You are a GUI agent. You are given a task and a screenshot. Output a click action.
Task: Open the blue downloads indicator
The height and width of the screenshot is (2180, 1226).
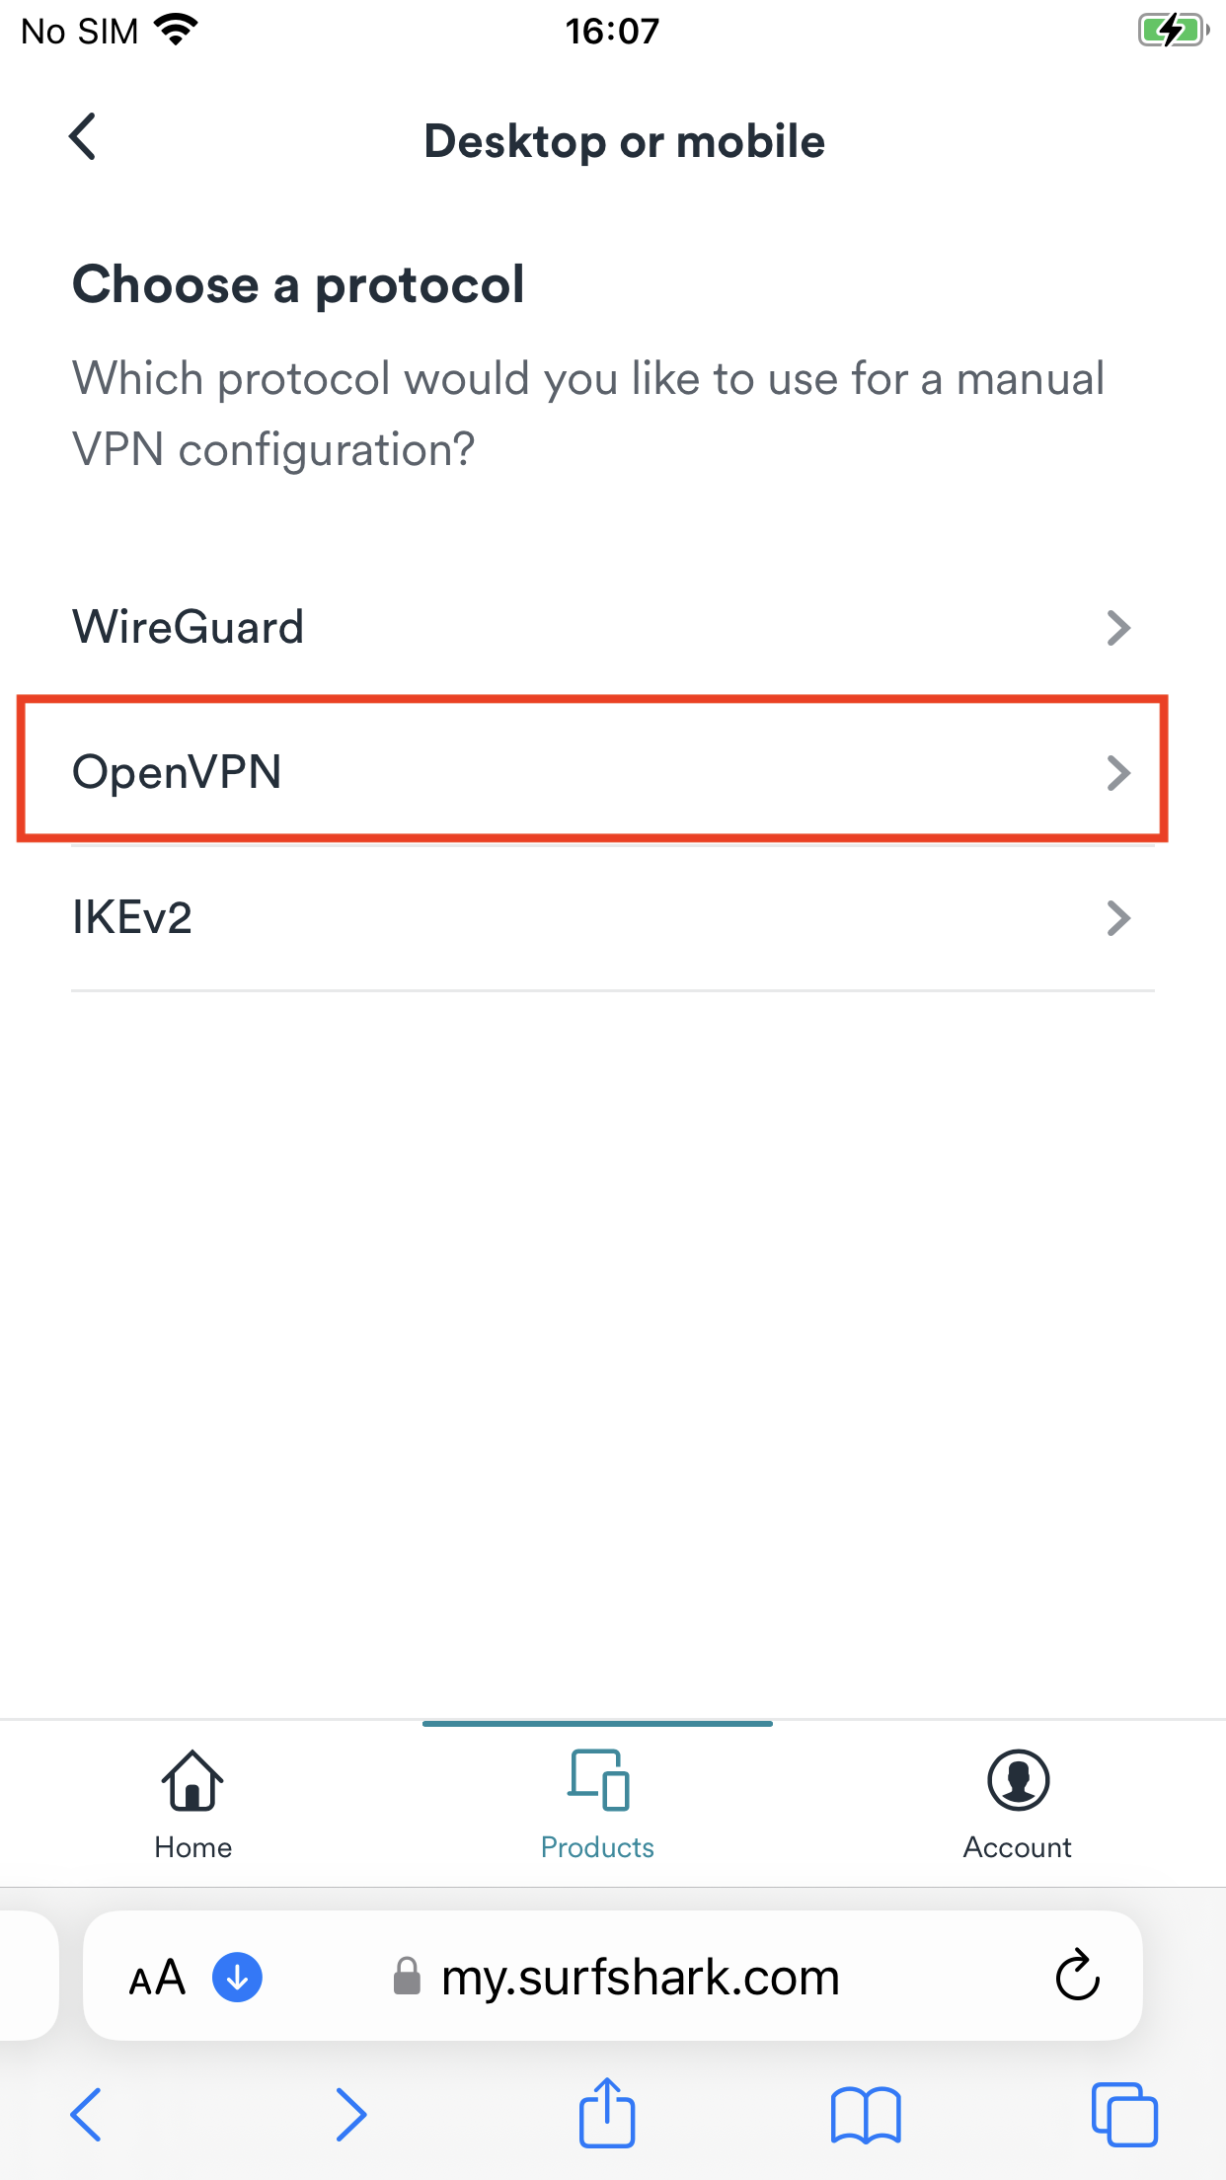click(237, 1978)
